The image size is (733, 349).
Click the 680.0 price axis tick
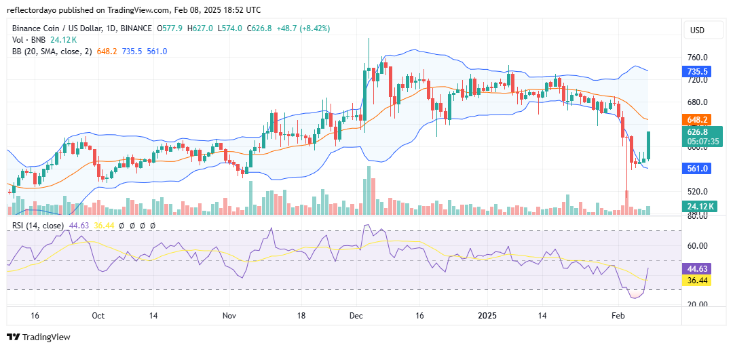696,102
